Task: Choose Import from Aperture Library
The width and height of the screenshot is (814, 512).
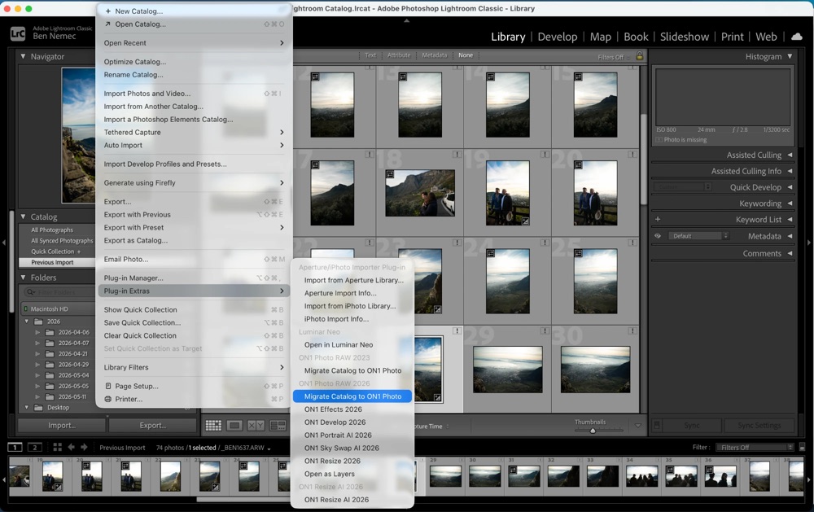Action: point(352,280)
